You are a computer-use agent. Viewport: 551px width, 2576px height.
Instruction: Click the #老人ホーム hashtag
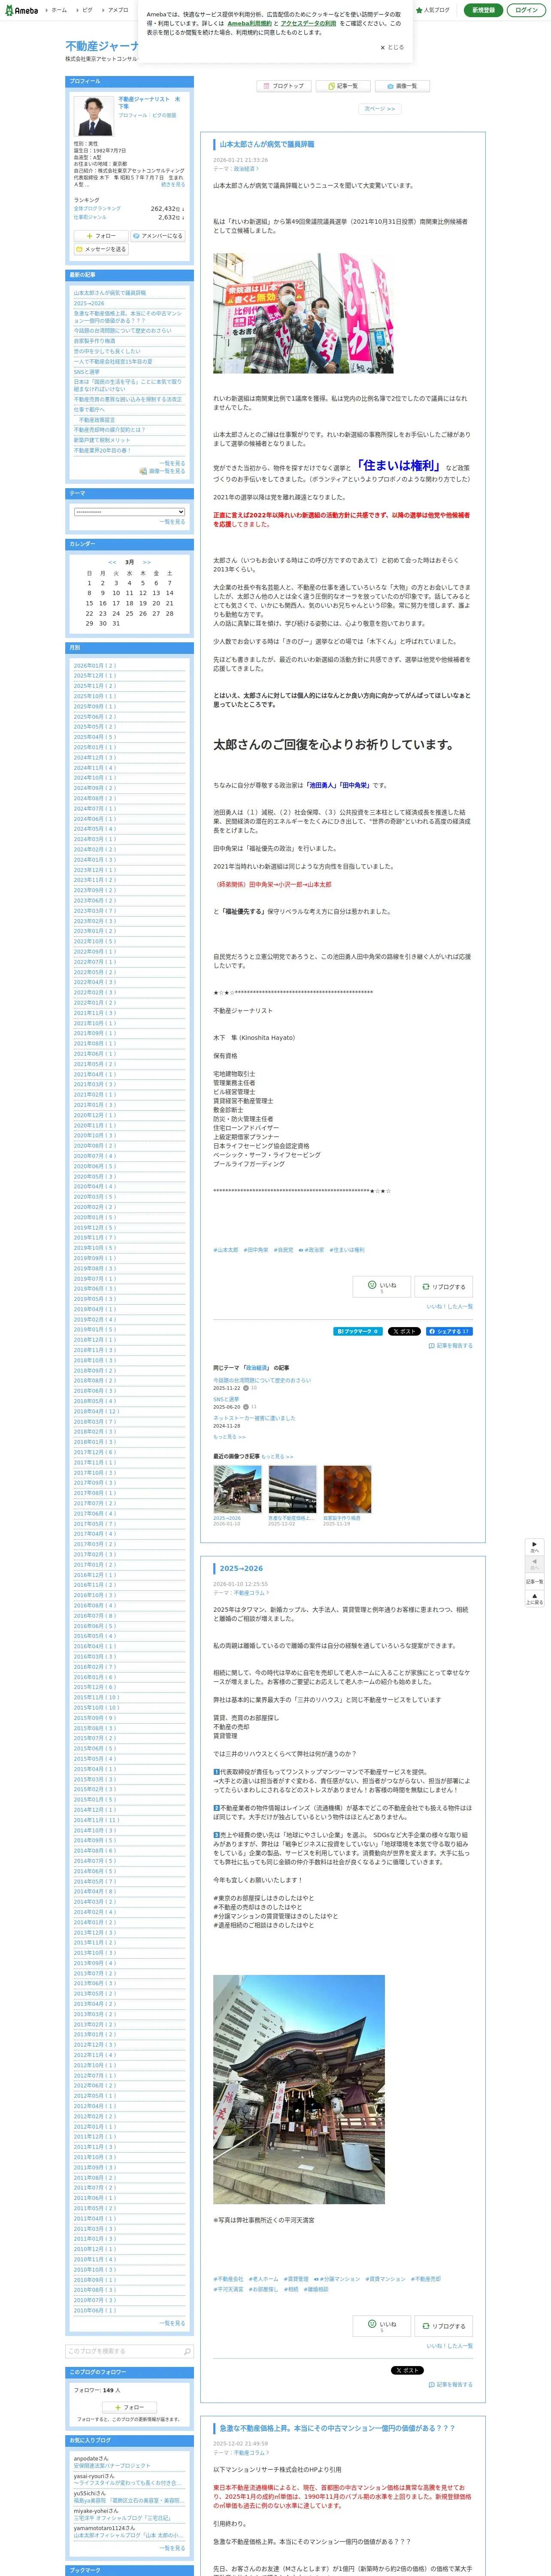coord(264,2279)
